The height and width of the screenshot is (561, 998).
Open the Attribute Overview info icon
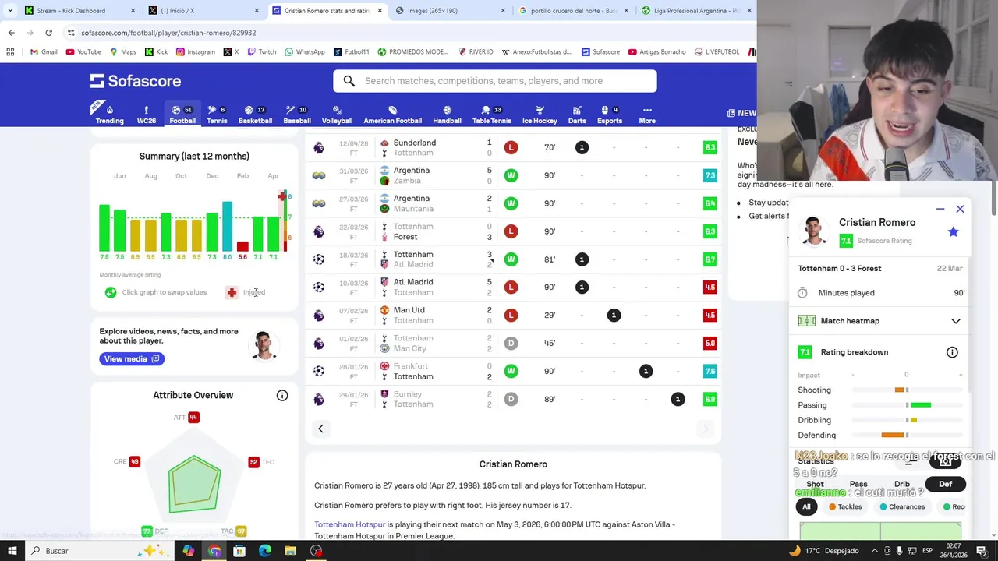[282, 396]
